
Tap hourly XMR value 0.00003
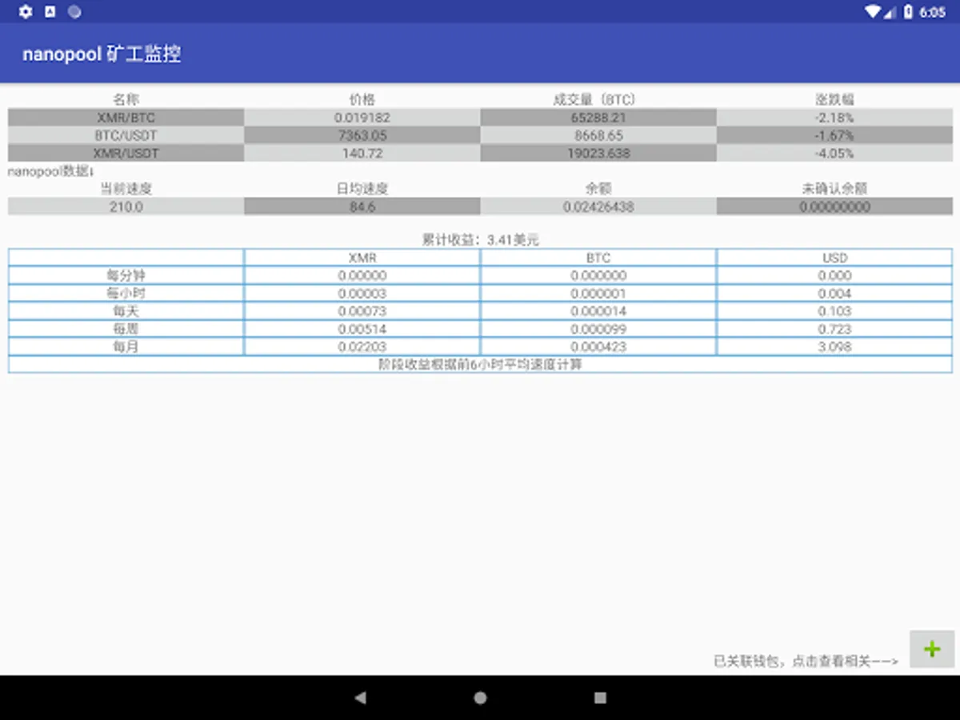[362, 293]
